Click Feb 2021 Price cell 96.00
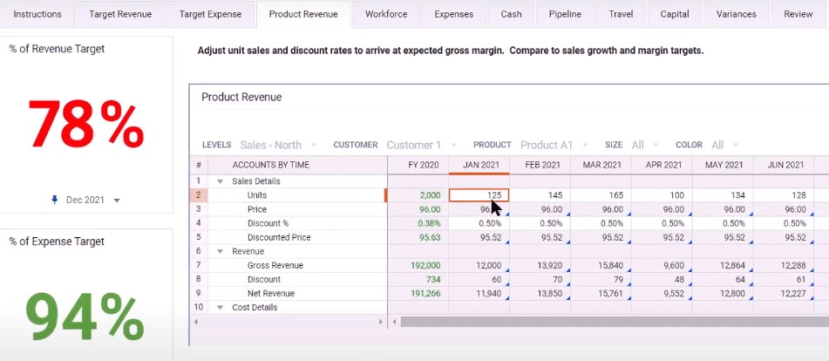This screenshot has height=361, width=829. (540, 209)
